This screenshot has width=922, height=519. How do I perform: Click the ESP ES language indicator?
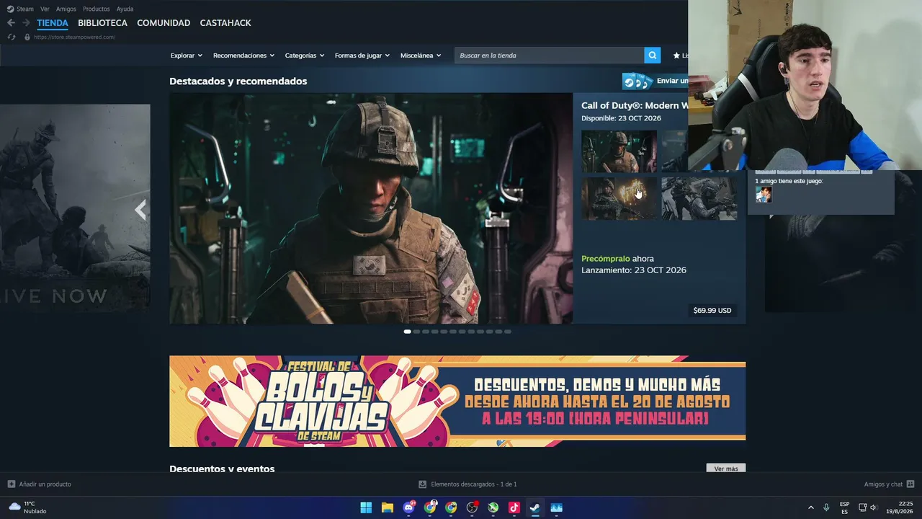pyautogui.click(x=844, y=507)
